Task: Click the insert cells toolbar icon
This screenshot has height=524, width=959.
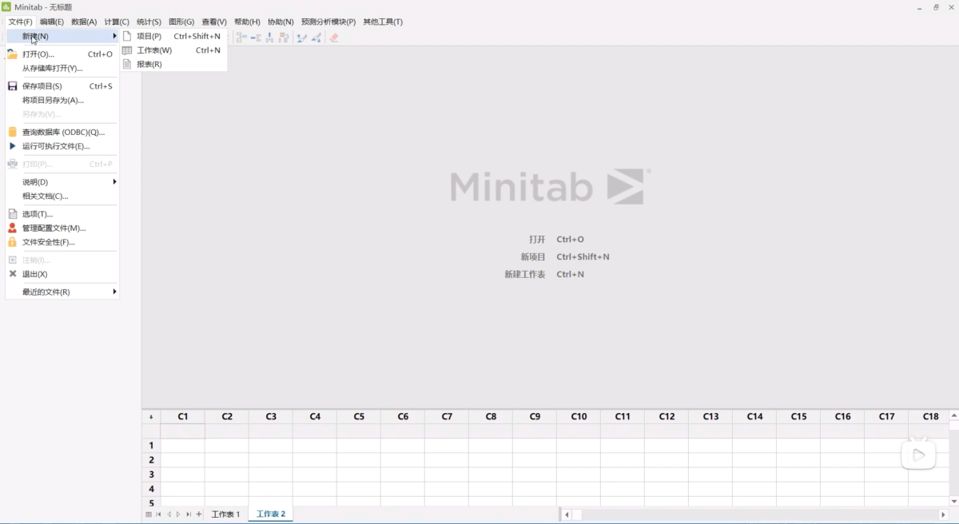Action: [242, 37]
